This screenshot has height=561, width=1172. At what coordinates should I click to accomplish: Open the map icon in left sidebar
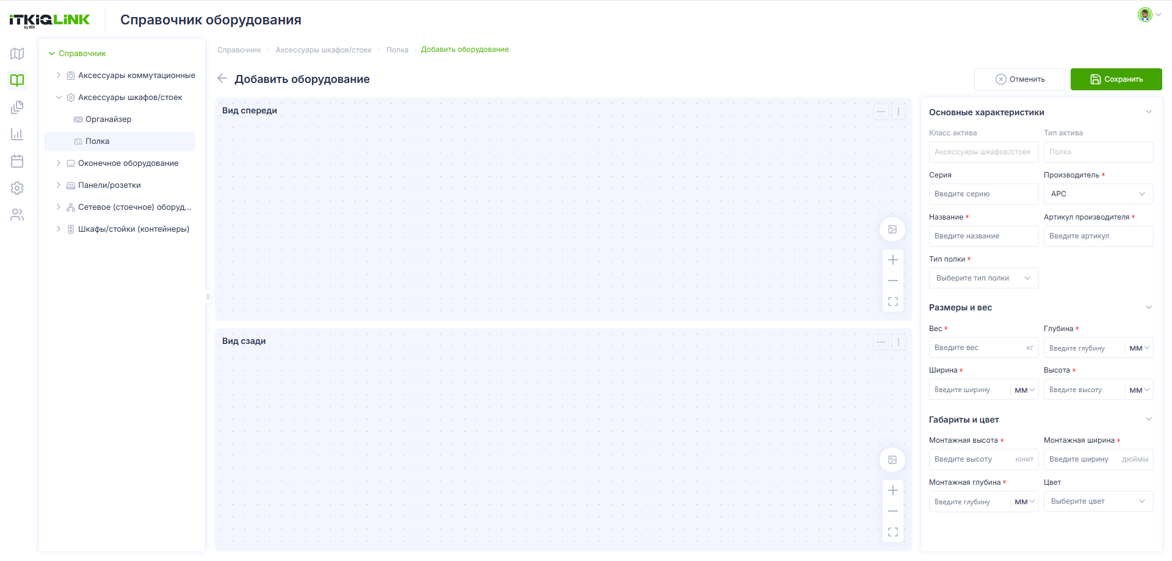click(x=17, y=54)
